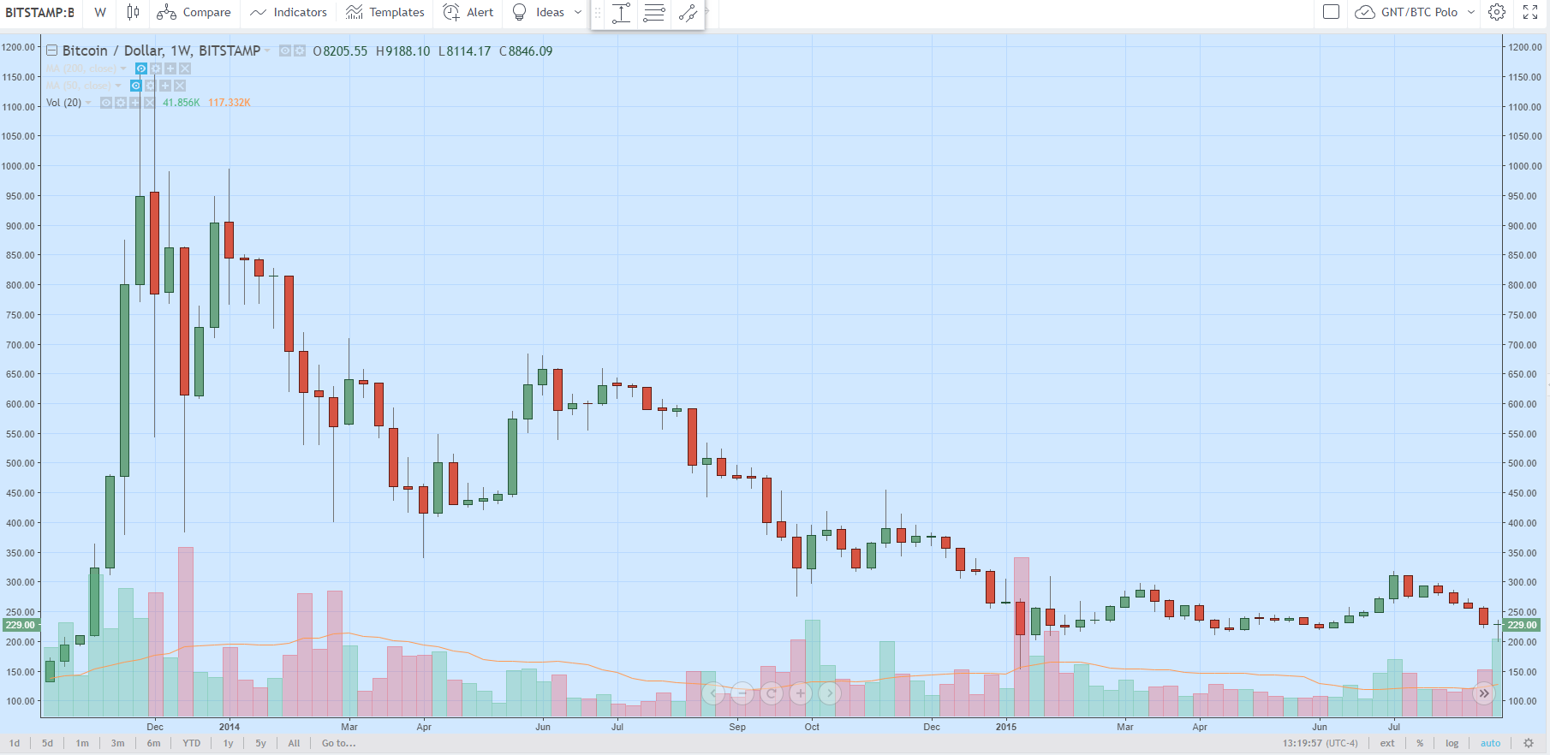This screenshot has width=1550, height=755.
Task: Set date range to 1d
Action: pos(15,743)
